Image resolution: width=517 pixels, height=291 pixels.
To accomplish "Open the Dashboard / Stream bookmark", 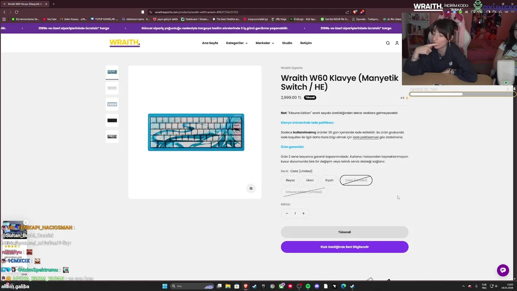I will point(195,19).
